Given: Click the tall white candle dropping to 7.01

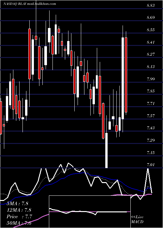Looking at the screenshot, I should pos(106,150).
